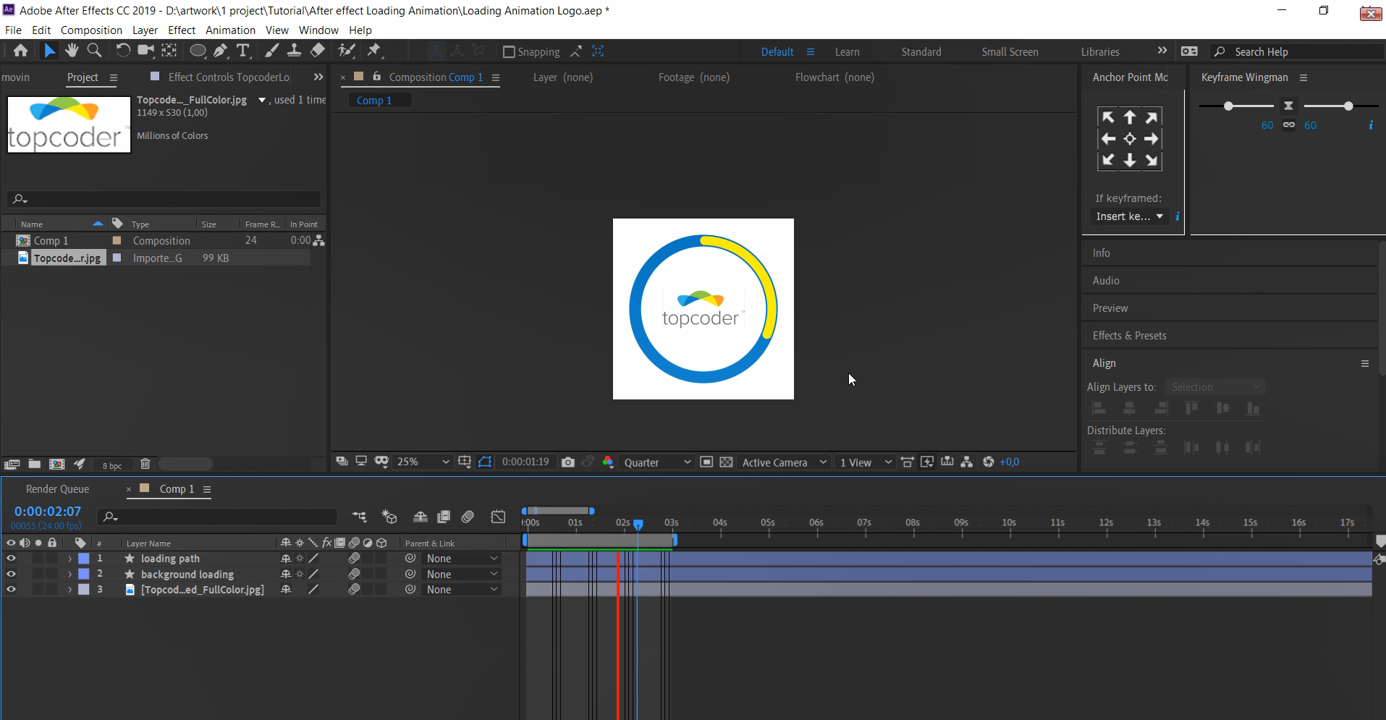
Task: Click the Home icon in toolbar
Action: pyautogui.click(x=20, y=51)
